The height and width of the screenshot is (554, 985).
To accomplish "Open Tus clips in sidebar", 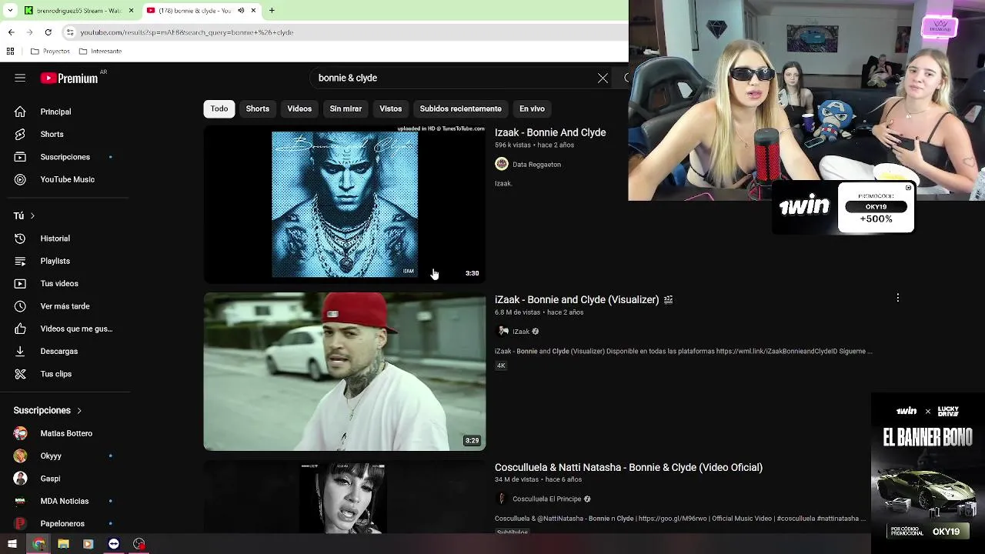I will coord(55,374).
